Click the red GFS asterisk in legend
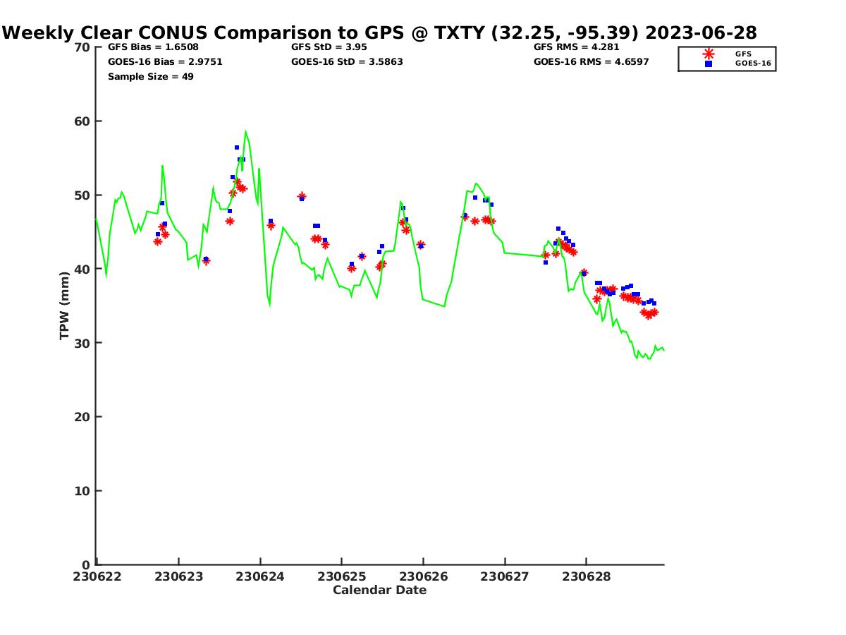 point(709,54)
